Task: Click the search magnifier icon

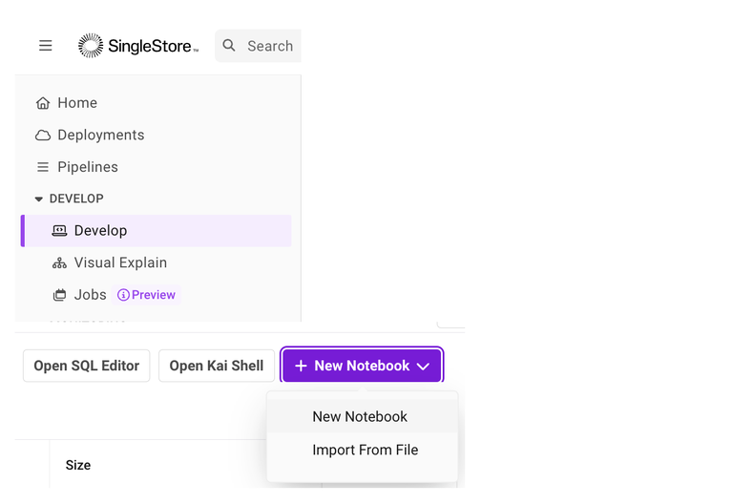Action: (229, 46)
